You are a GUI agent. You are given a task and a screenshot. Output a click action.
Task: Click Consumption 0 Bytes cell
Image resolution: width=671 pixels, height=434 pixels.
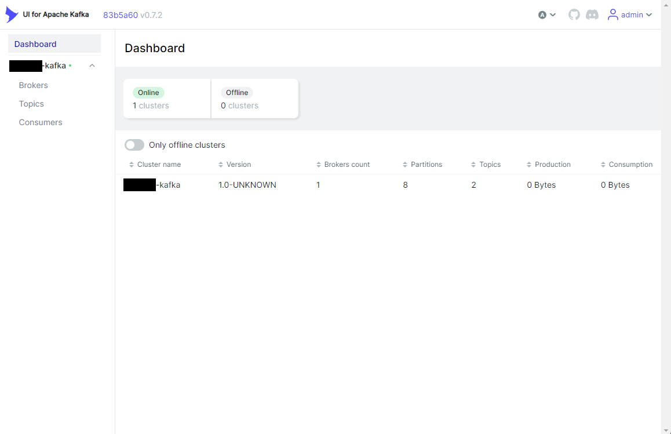tap(615, 185)
